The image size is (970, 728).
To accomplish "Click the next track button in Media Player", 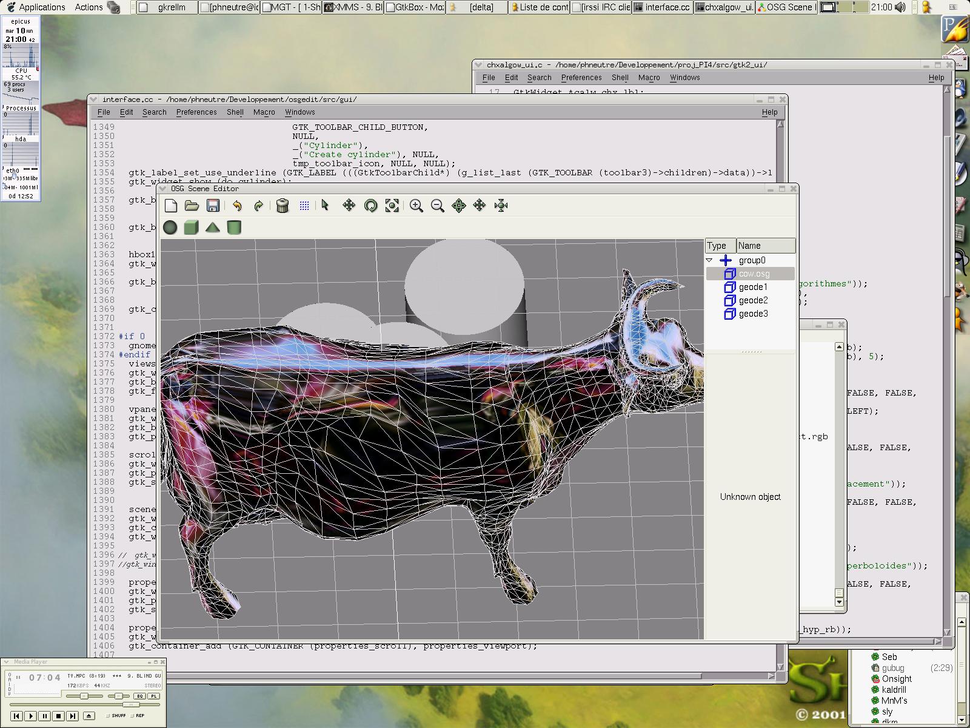I will 72,716.
